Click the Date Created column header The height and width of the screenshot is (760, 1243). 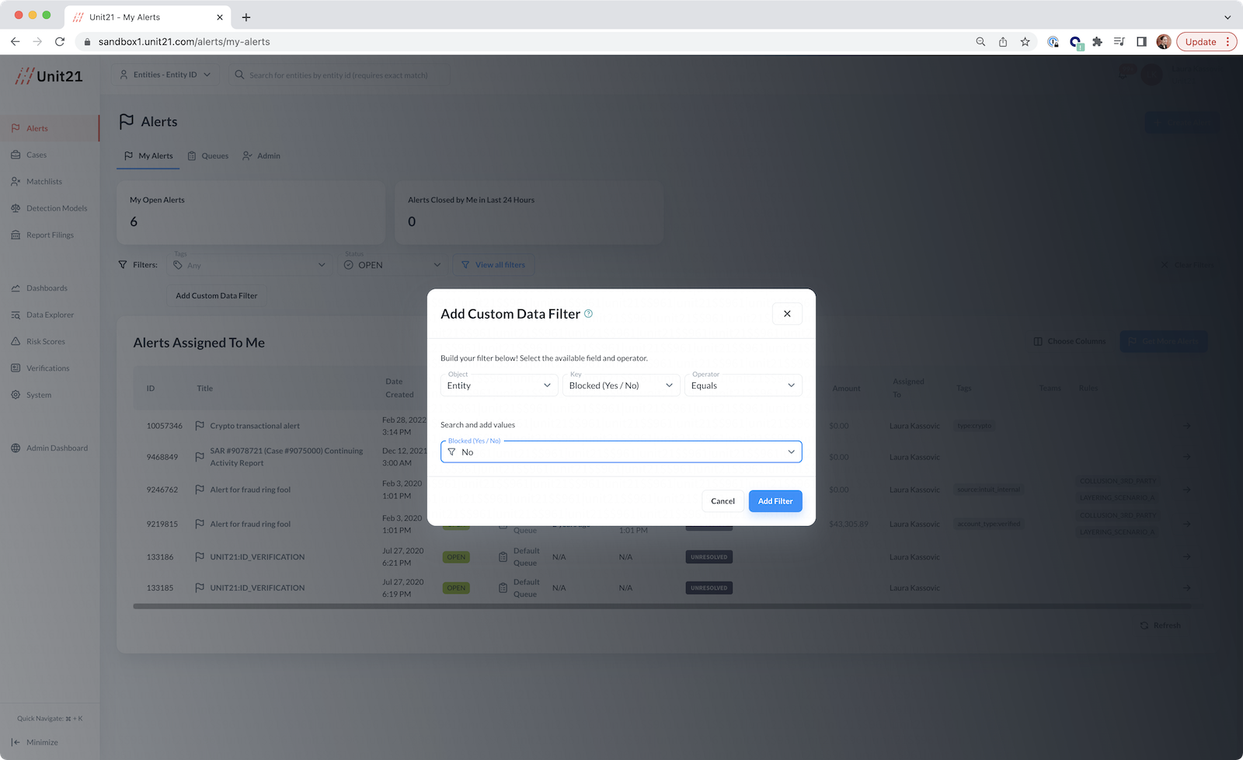click(x=399, y=388)
